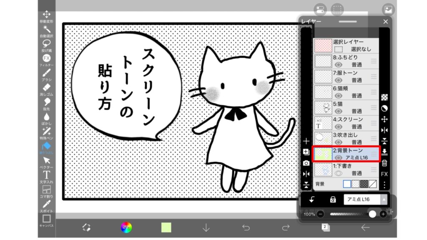Viewport: 427px width, 240px height.
Task: Open the アミ点 L16 blend mode dropdown
Action: [x=365, y=200]
